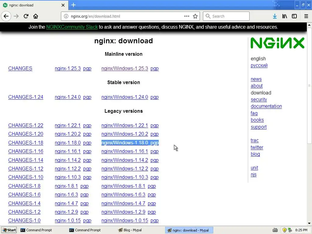312x234 pixels.
Task: Open mainline CHANGES link
Action: click(x=20, y=69)
